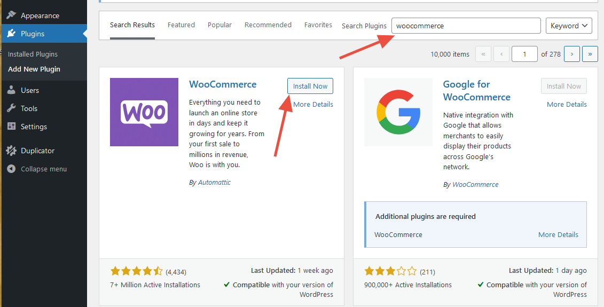Click the Duplicator gear icon
The width and height of the screenshot is (604, 307).
[11, 151]
